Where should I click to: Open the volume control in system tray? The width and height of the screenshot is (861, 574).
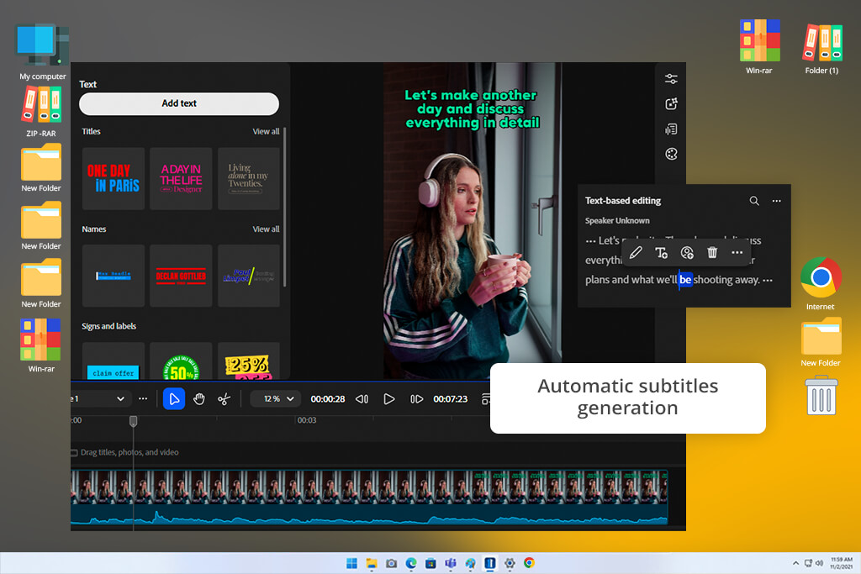tap(819, 563)
